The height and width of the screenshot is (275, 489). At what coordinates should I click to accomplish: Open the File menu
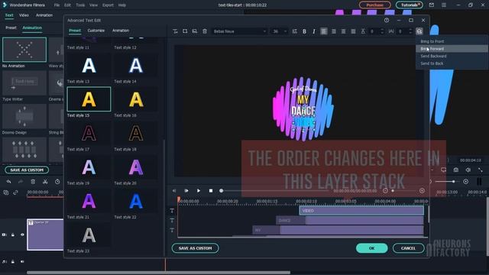pos(57,5)
